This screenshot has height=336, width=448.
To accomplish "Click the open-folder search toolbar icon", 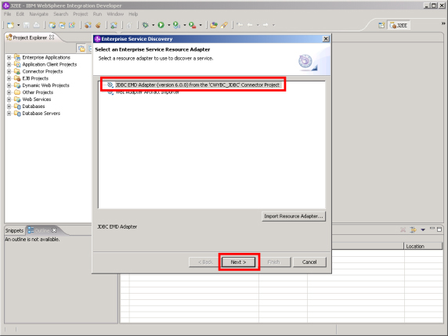I will (x=214, y=25).
